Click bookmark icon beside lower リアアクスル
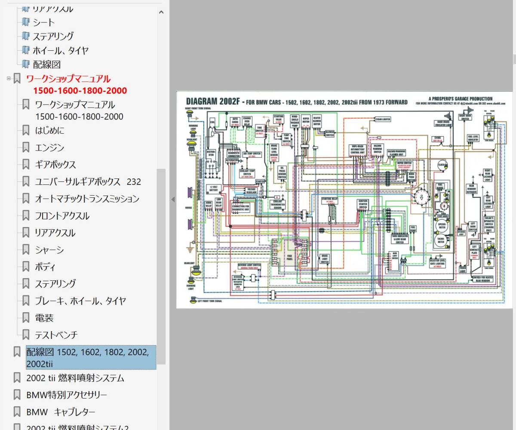 click(x=26, y=233)
